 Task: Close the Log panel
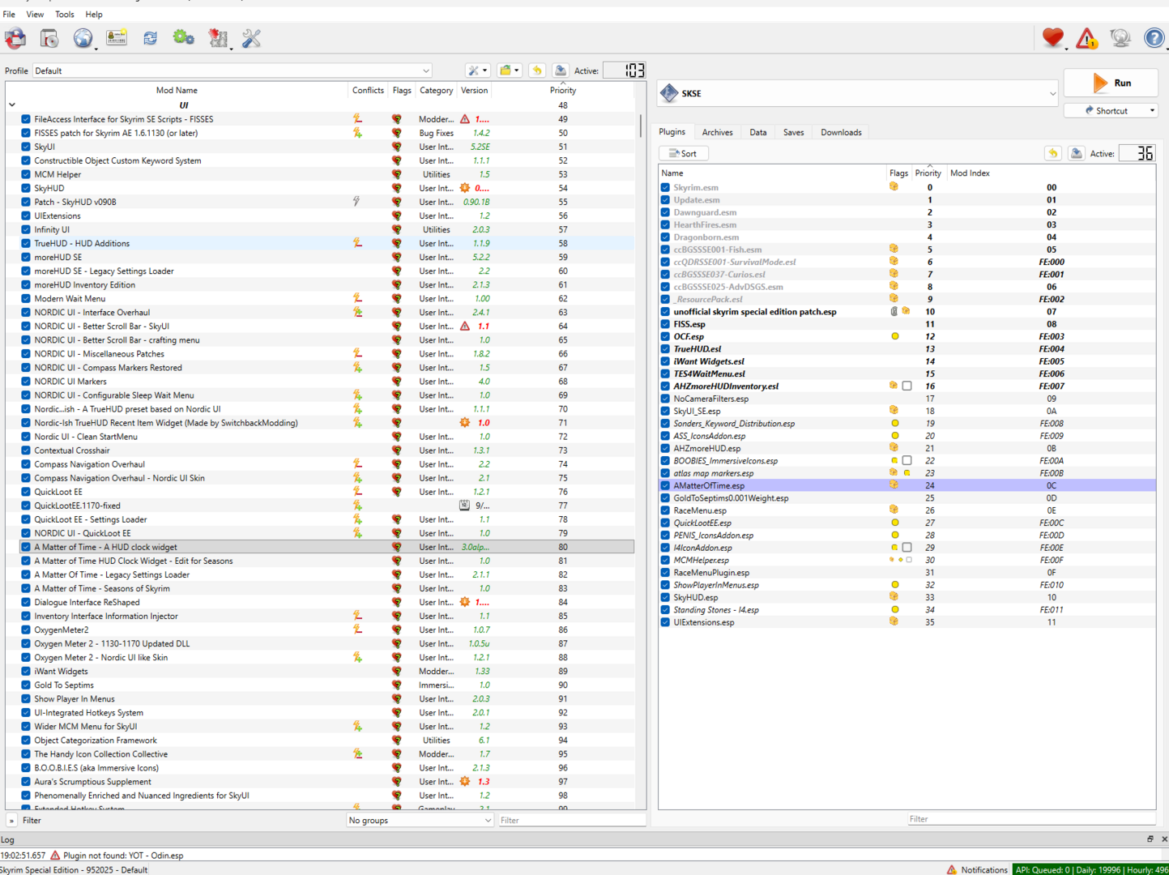click(1164, 839)
